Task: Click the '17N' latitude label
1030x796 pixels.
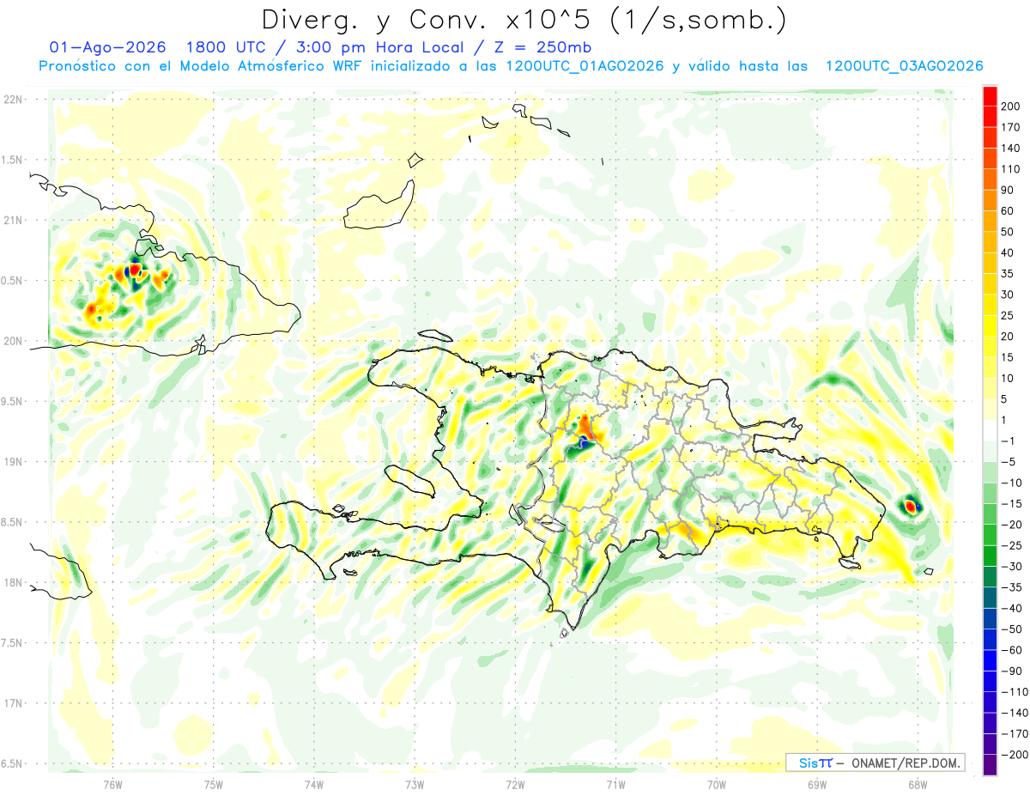Action: click(11, 703)
